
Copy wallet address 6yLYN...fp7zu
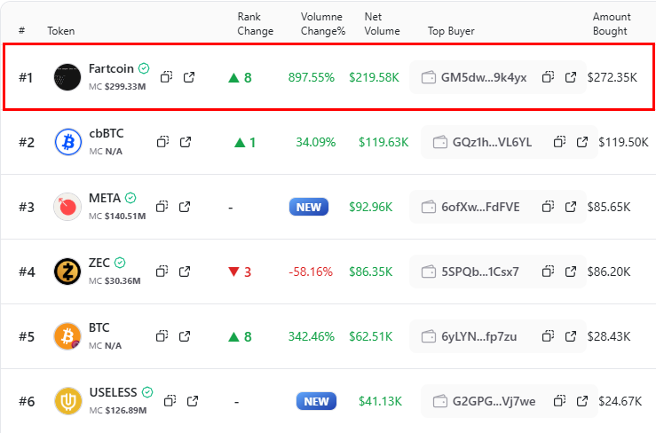point(548,336)
